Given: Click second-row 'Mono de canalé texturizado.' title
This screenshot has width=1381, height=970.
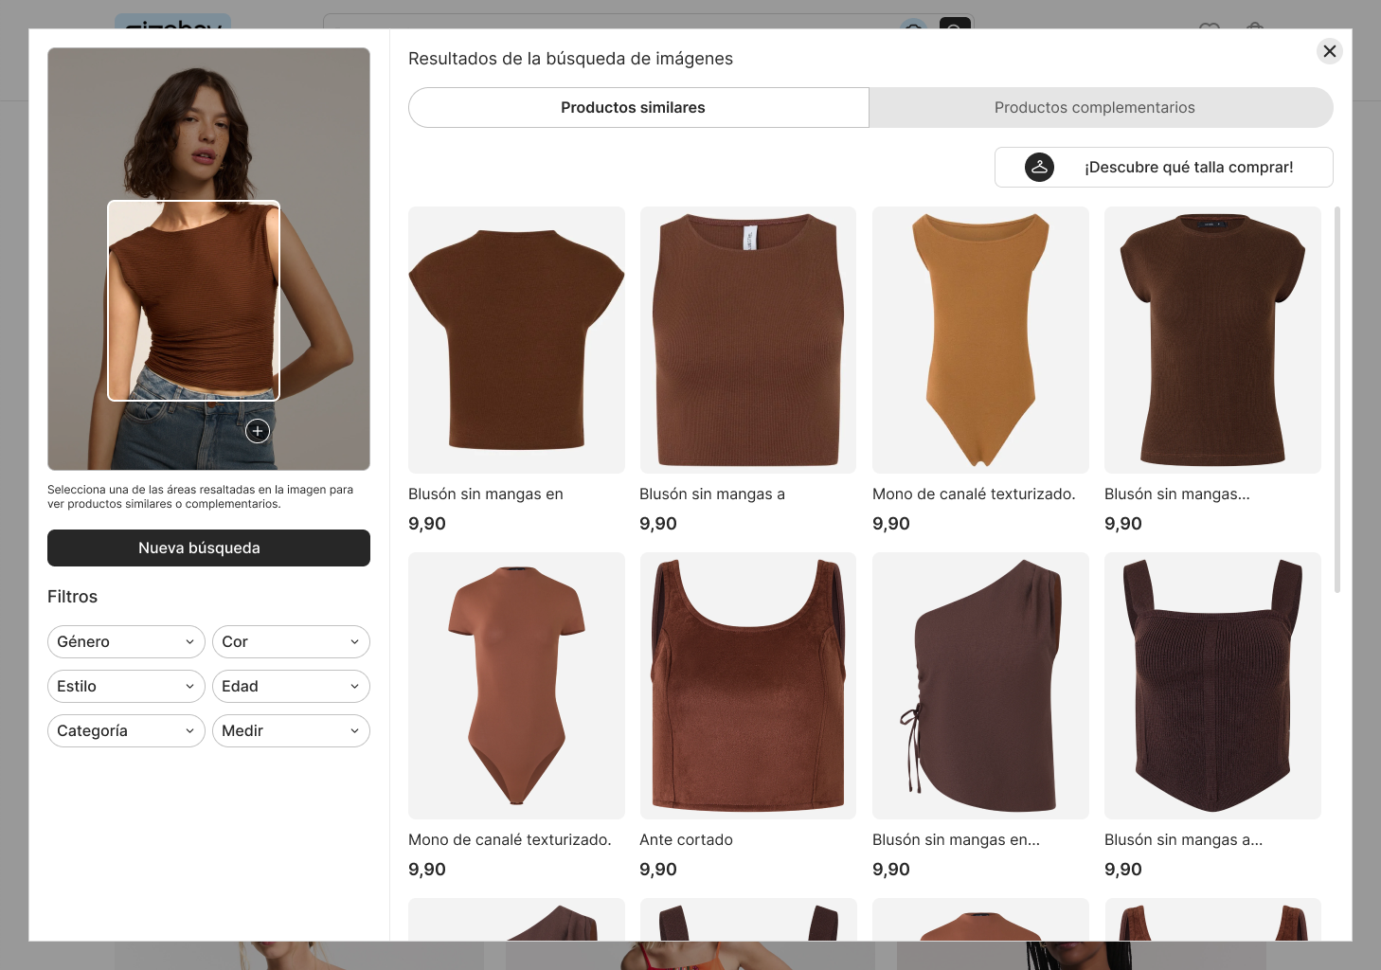Looking at the screenshot, I should pos(510,840).
